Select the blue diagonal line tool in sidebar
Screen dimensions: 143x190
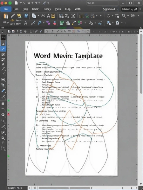pyautogui.click(x=3, y=49)
